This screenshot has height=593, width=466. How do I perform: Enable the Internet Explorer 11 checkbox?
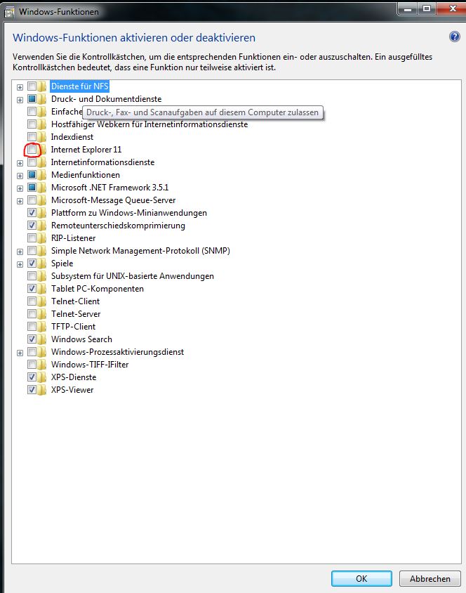click(x=32, y=150)
